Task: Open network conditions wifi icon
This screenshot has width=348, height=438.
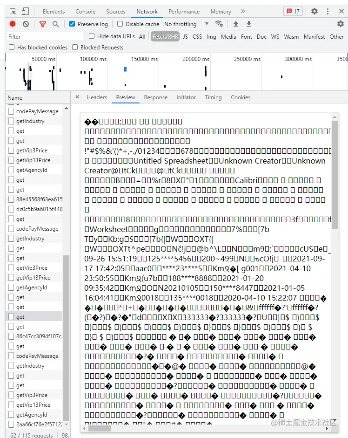Action: (x=219, y=24)
